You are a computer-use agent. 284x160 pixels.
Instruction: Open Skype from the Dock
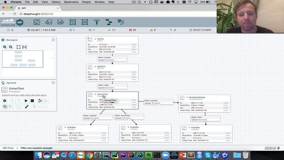(x=208, y=155)
